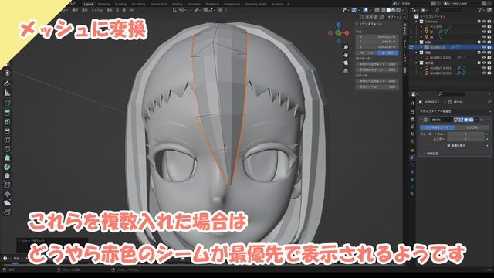The image size is (494, 278).
Task: Switch perspective/orthographic with grid gizmo
Action: (346, 70)
